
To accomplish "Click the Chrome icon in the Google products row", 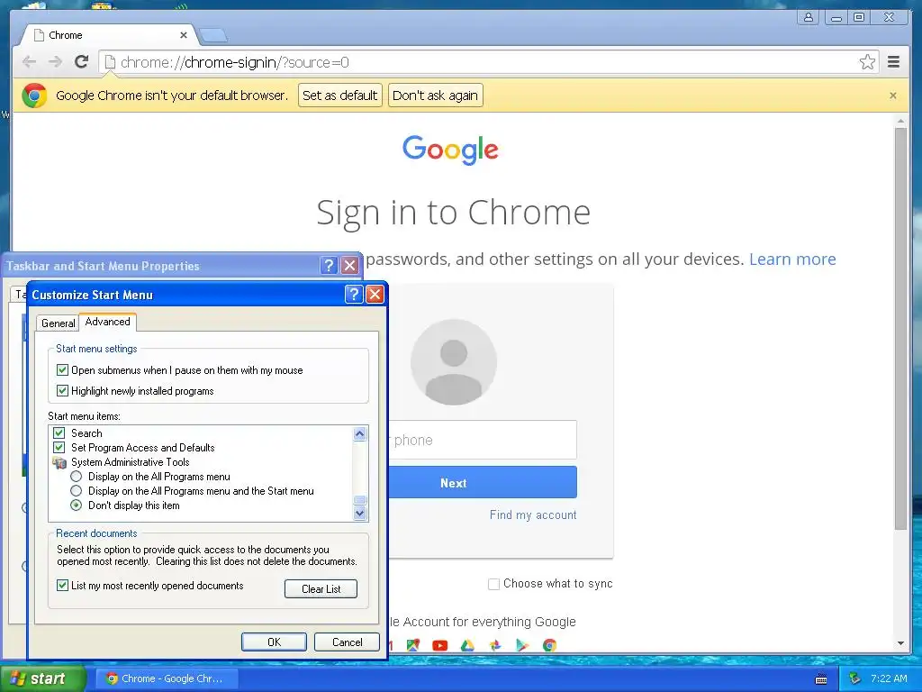I will pos(550,645).
